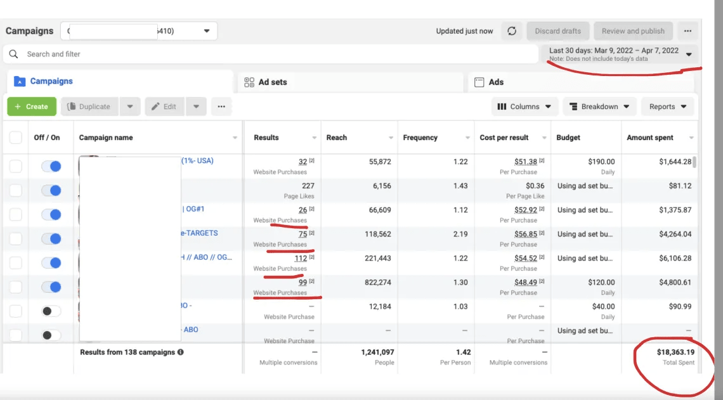Click the Campaigns folder icon
The image size is (723, 400).
[20, 81]
